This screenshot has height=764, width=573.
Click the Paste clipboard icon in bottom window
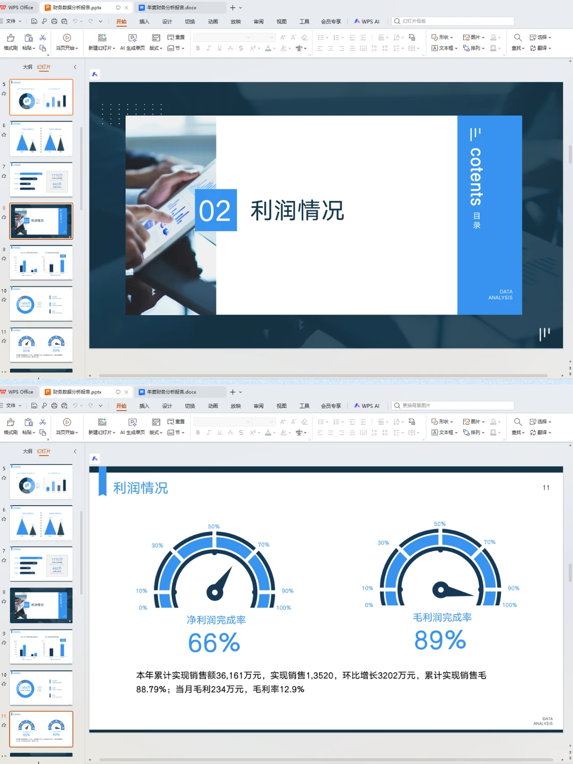click(29, 422)
